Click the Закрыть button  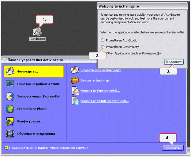pyautogui.click(x=173, y=148)
